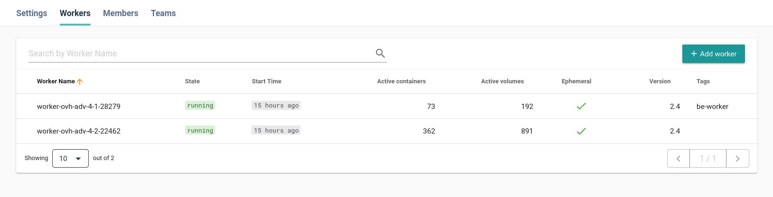773x197 pixels.
Task: Sort by Active containers column header
Action: tap(401, 81)
